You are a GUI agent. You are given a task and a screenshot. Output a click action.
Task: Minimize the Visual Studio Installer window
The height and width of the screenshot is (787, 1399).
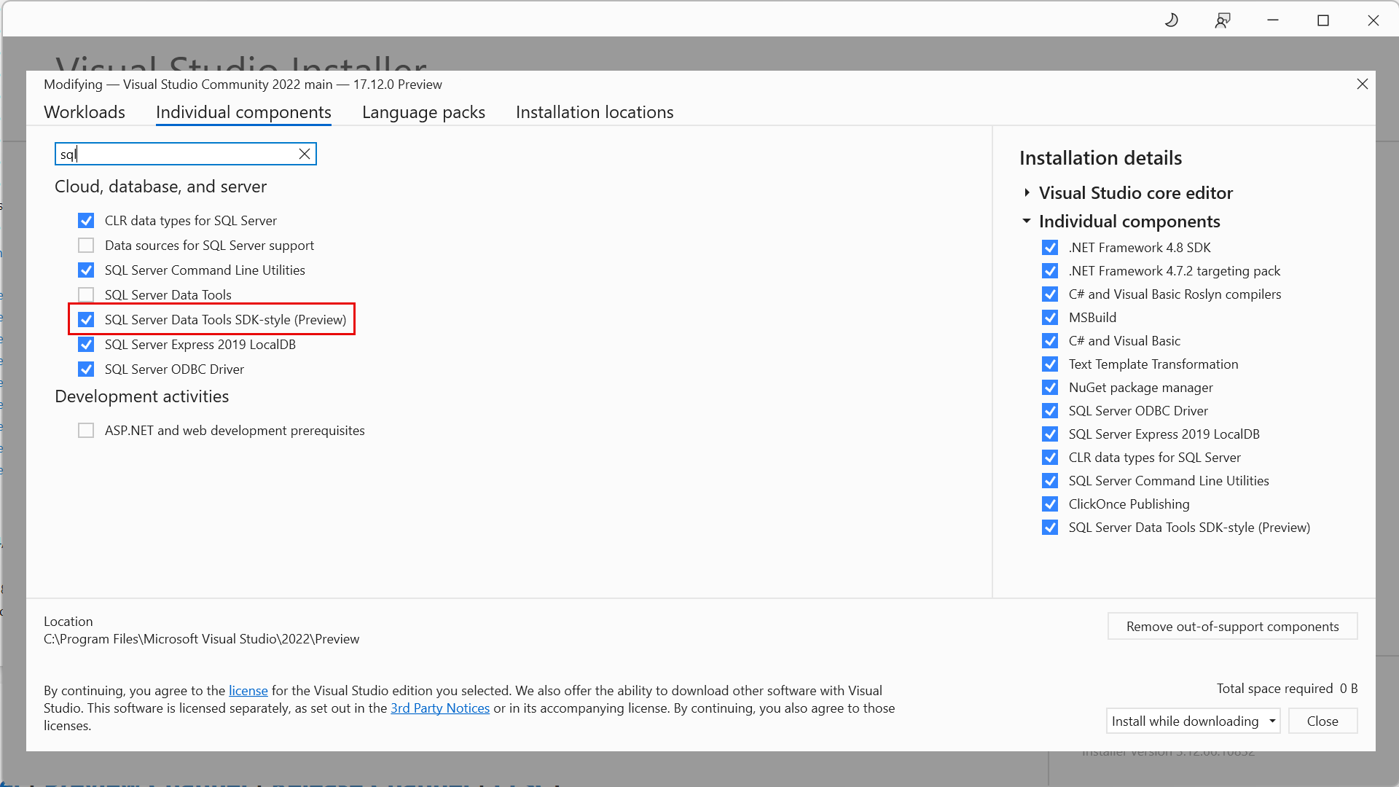(1273, 20)
